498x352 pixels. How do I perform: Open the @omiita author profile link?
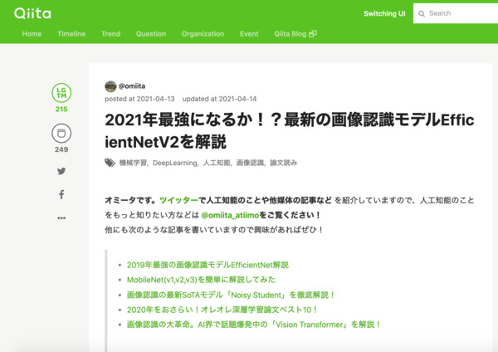tap(133, 86)
